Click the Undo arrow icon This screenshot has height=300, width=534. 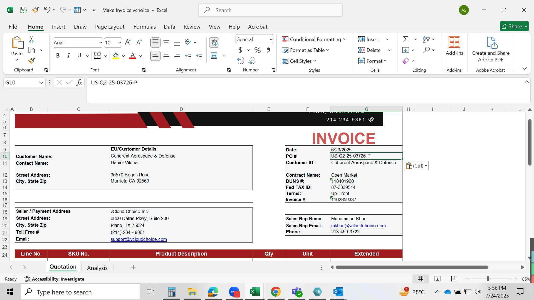pyautogui.click(x=47, y=10)
